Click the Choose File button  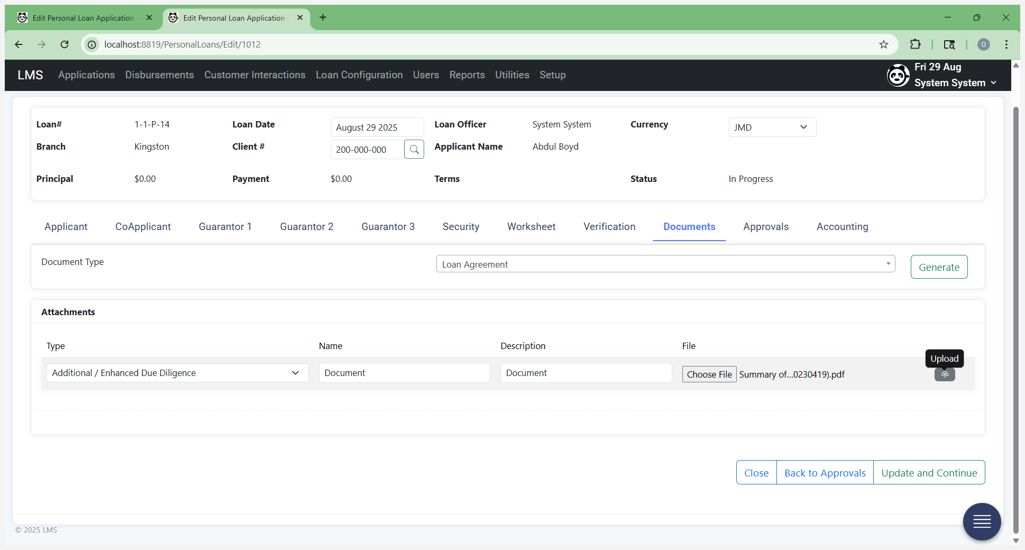click(709, 374)
